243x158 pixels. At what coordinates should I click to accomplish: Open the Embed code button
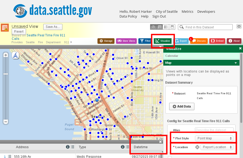(217, 41)
